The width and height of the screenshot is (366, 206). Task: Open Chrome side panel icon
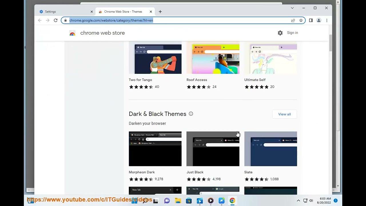(311, 20)
